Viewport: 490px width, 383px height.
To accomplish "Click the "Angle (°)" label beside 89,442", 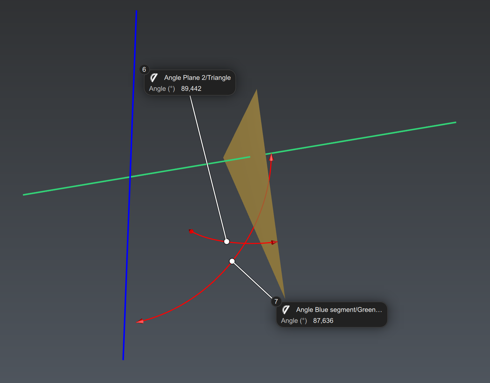I will pos(162,89).
